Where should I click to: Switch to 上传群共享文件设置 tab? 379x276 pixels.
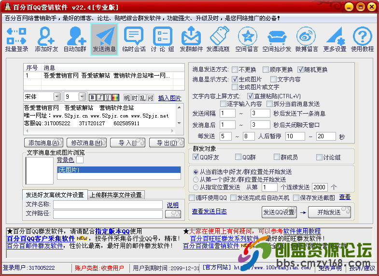[116, 195]
